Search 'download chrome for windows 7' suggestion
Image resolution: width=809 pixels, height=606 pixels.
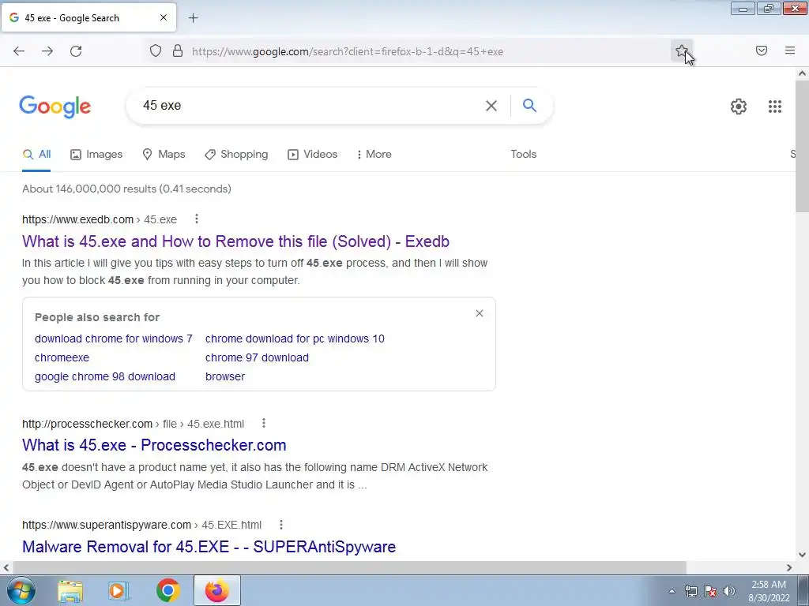tap(114, 339)
